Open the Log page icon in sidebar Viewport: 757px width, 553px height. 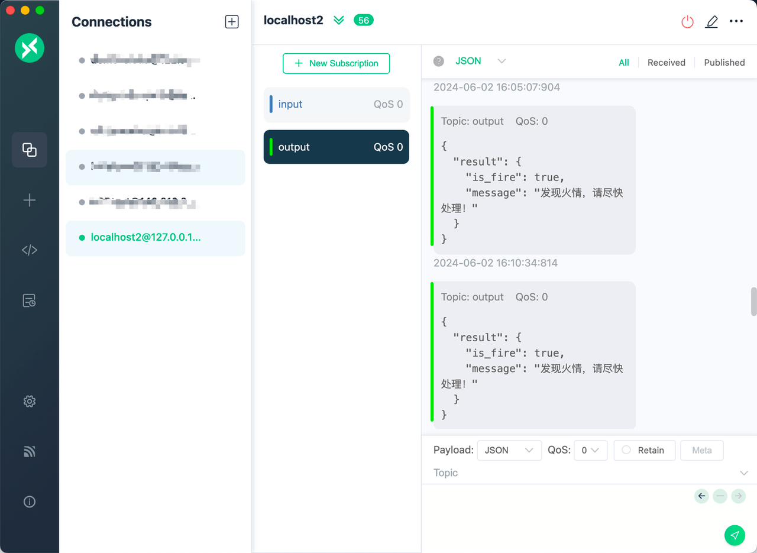[30, 300]
